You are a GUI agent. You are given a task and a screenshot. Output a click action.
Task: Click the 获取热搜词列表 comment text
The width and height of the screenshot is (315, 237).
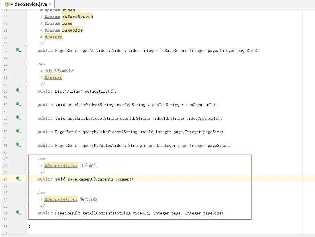tap(59, 71)
